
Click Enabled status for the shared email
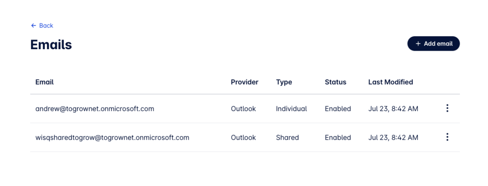(338, 138)
